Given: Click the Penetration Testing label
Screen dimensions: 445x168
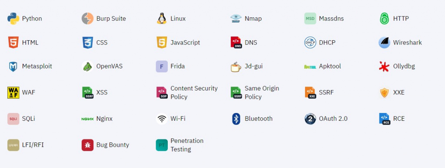Looking at the screenshot, I should click(187, 145).
